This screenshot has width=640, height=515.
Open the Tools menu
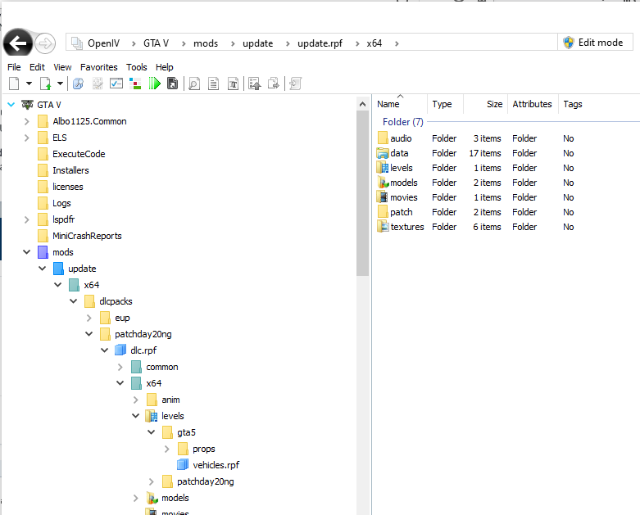coord(137,67)
